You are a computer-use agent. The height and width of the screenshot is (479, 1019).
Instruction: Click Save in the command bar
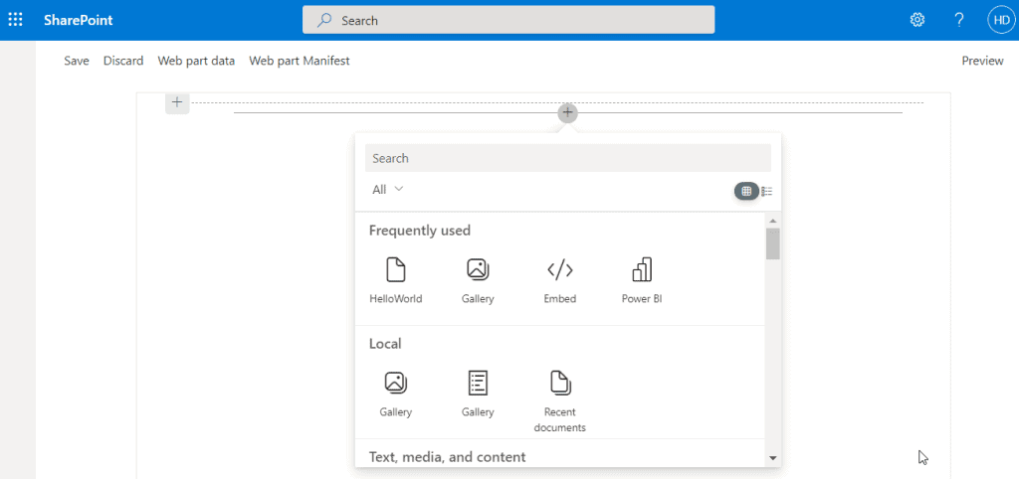[77, 61]
